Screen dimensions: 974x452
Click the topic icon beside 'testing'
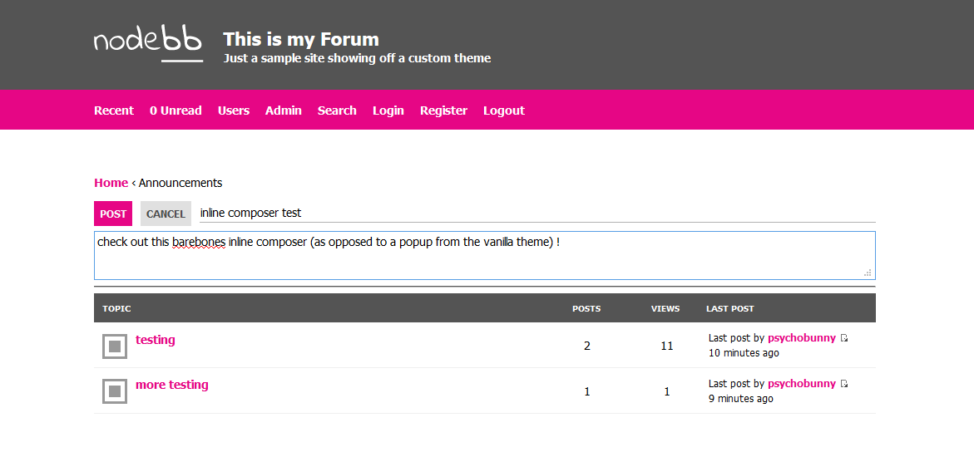[x=115, y=346]
